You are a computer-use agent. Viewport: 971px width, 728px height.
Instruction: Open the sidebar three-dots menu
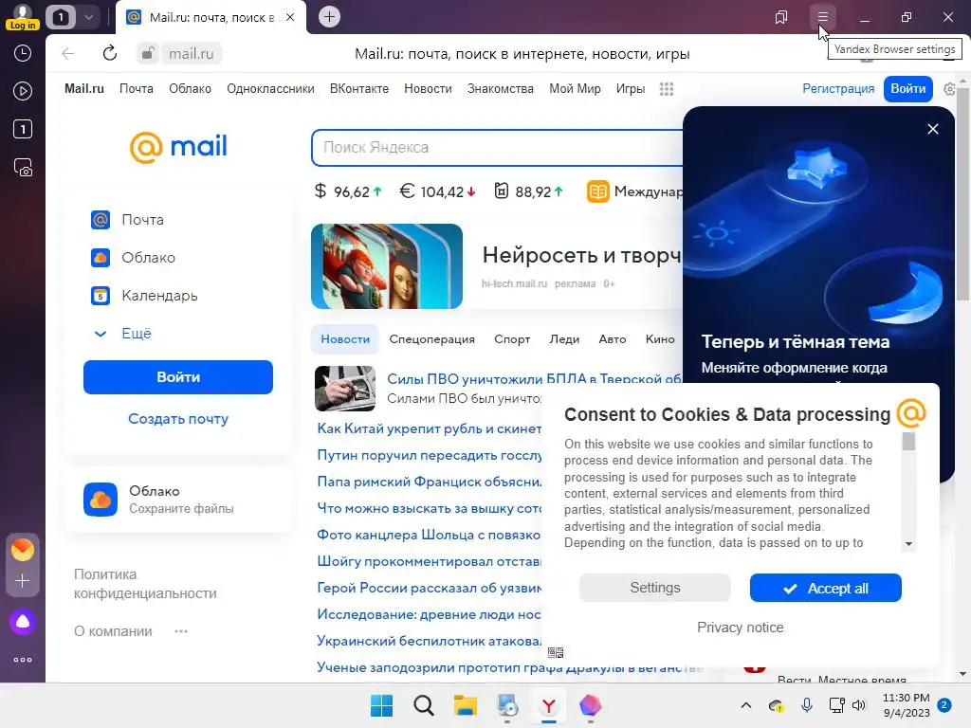pos(23,660)
